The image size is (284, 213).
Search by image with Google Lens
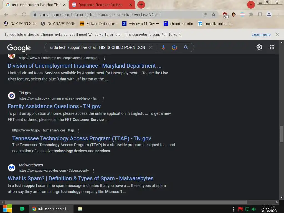[174, 47]
